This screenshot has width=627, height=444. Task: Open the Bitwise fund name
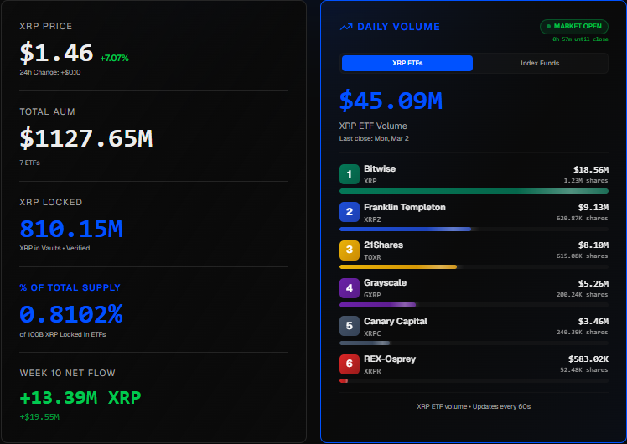380,168
